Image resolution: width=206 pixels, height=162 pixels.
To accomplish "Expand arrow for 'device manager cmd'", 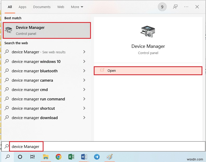I will (84, 89).
